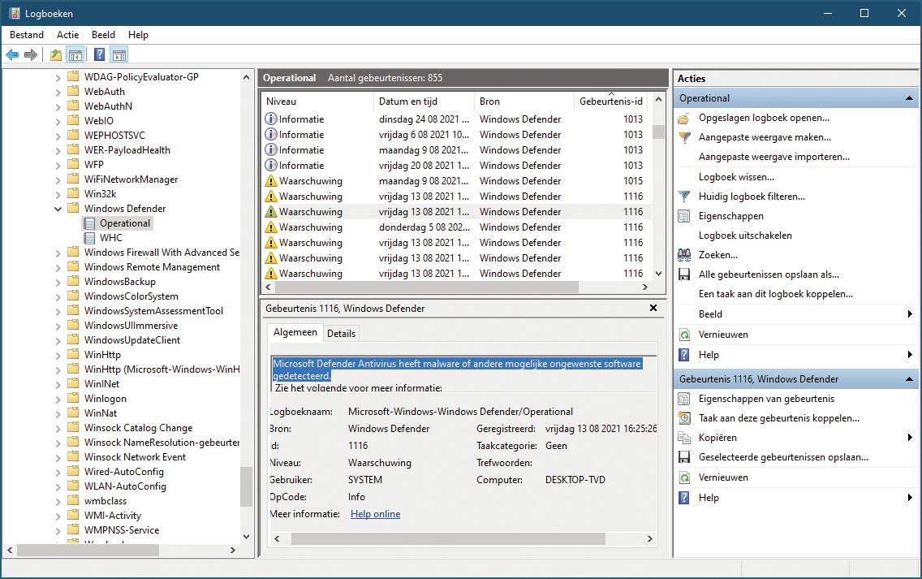922x579 pixels.
Task: Expand the WinHttp tree node
Action: click(58, 355)
